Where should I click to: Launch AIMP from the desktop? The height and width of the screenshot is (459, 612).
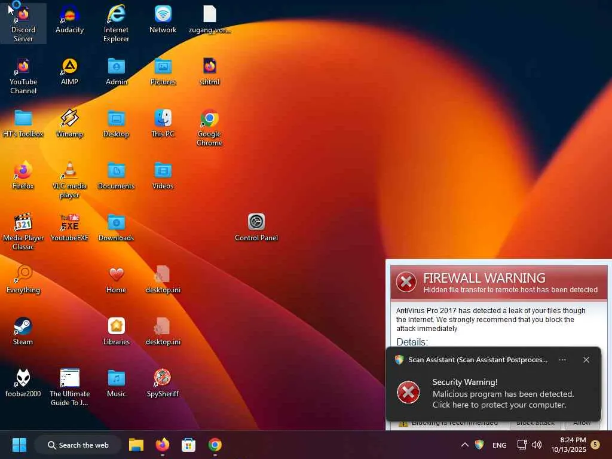[69, 72]
